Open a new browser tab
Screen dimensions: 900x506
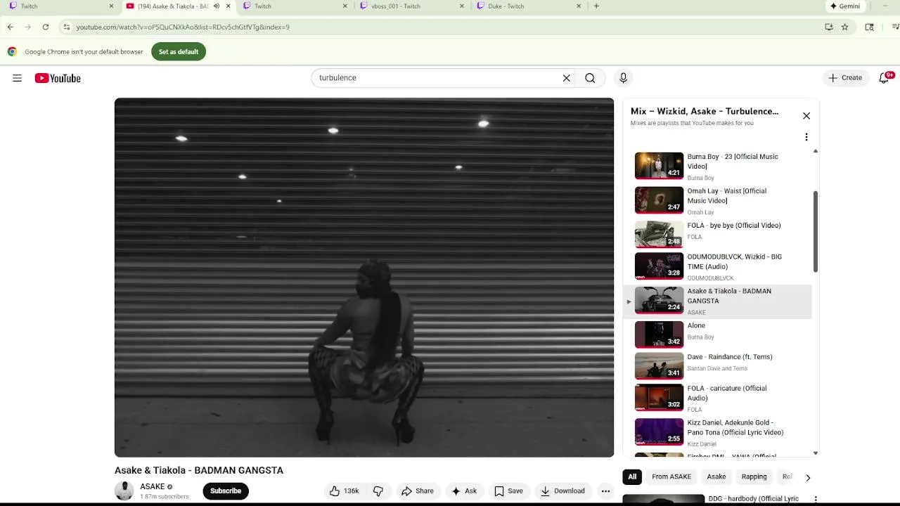click(596, 6)
